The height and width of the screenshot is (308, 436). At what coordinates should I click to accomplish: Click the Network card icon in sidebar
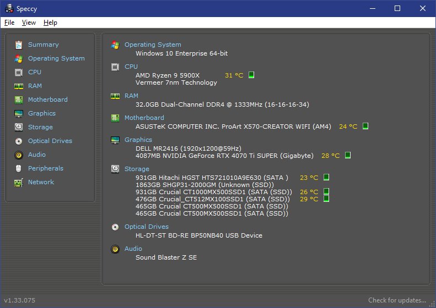click(x=19, y=182)
